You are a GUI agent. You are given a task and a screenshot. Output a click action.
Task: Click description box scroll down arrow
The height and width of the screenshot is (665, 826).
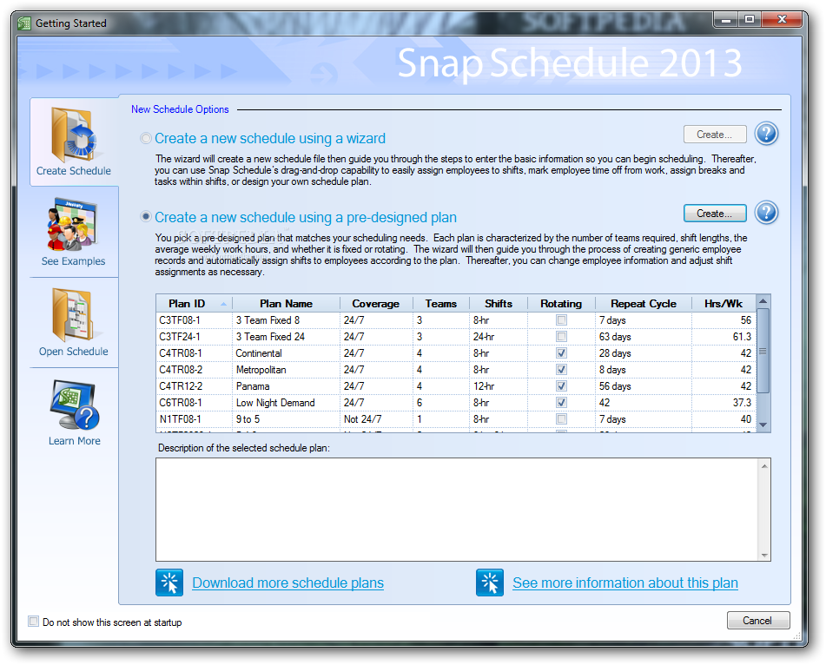point(764,555)
